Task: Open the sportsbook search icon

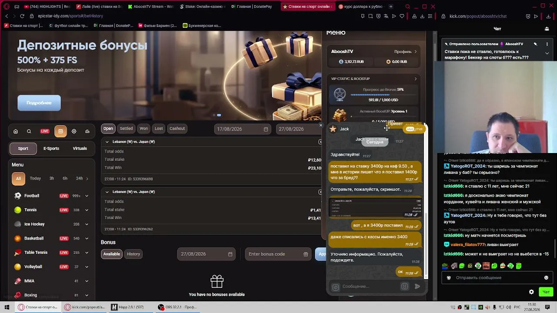Action: coord(29,131)
